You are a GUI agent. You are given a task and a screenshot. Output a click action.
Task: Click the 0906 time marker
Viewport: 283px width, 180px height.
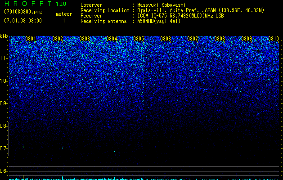pyautogui.click(x=166, y=39)
